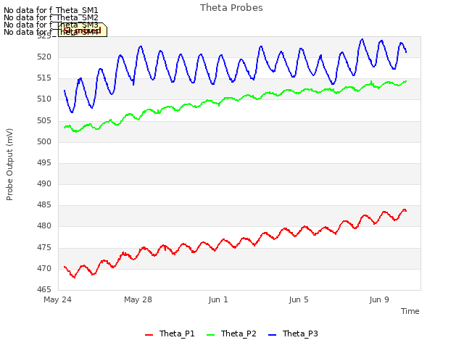Click the red Theta_P1 legend swatch
Screen dimensions: 464x348
[x=149, y=335]
